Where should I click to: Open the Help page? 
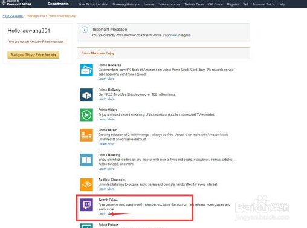[282, 4]
